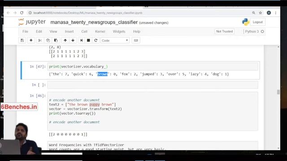Interrupt the kernel with stop icon
Viewport: 287px width, 161px height.
coord(88,40)
